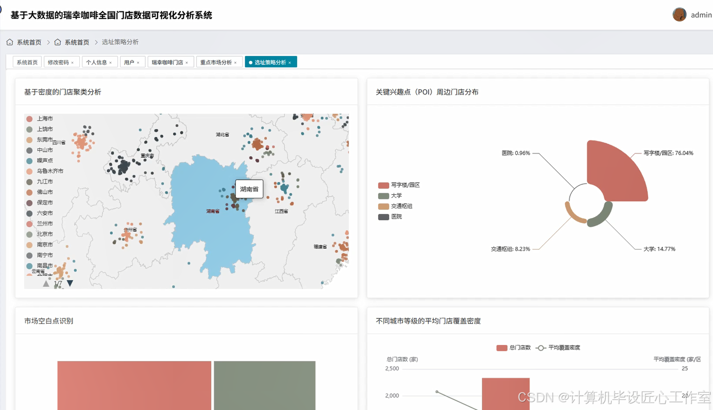Toggle 佛山市 legend entry
The image size is (713, 410).
pos(39,192)
